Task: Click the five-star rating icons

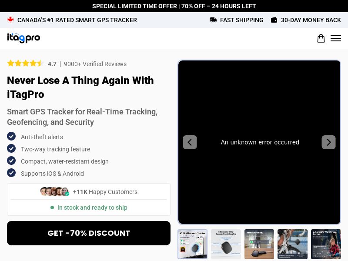Action: 25,64
